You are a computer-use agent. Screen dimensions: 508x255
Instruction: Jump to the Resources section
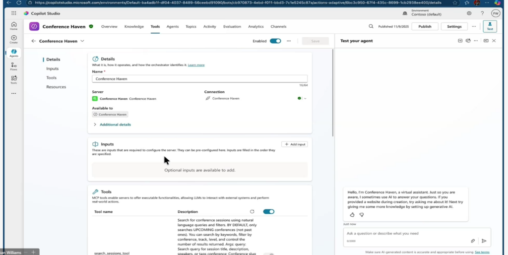[56, 87]
